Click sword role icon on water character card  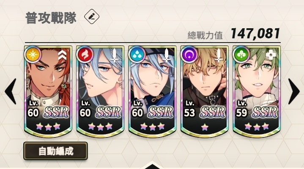pos(166,56)
